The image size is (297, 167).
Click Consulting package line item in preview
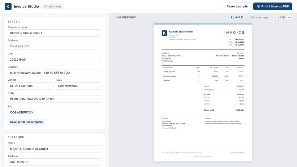click(x=203, y=76)
